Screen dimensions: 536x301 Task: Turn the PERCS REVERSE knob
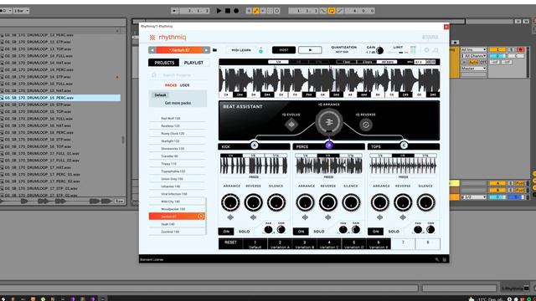328,202
